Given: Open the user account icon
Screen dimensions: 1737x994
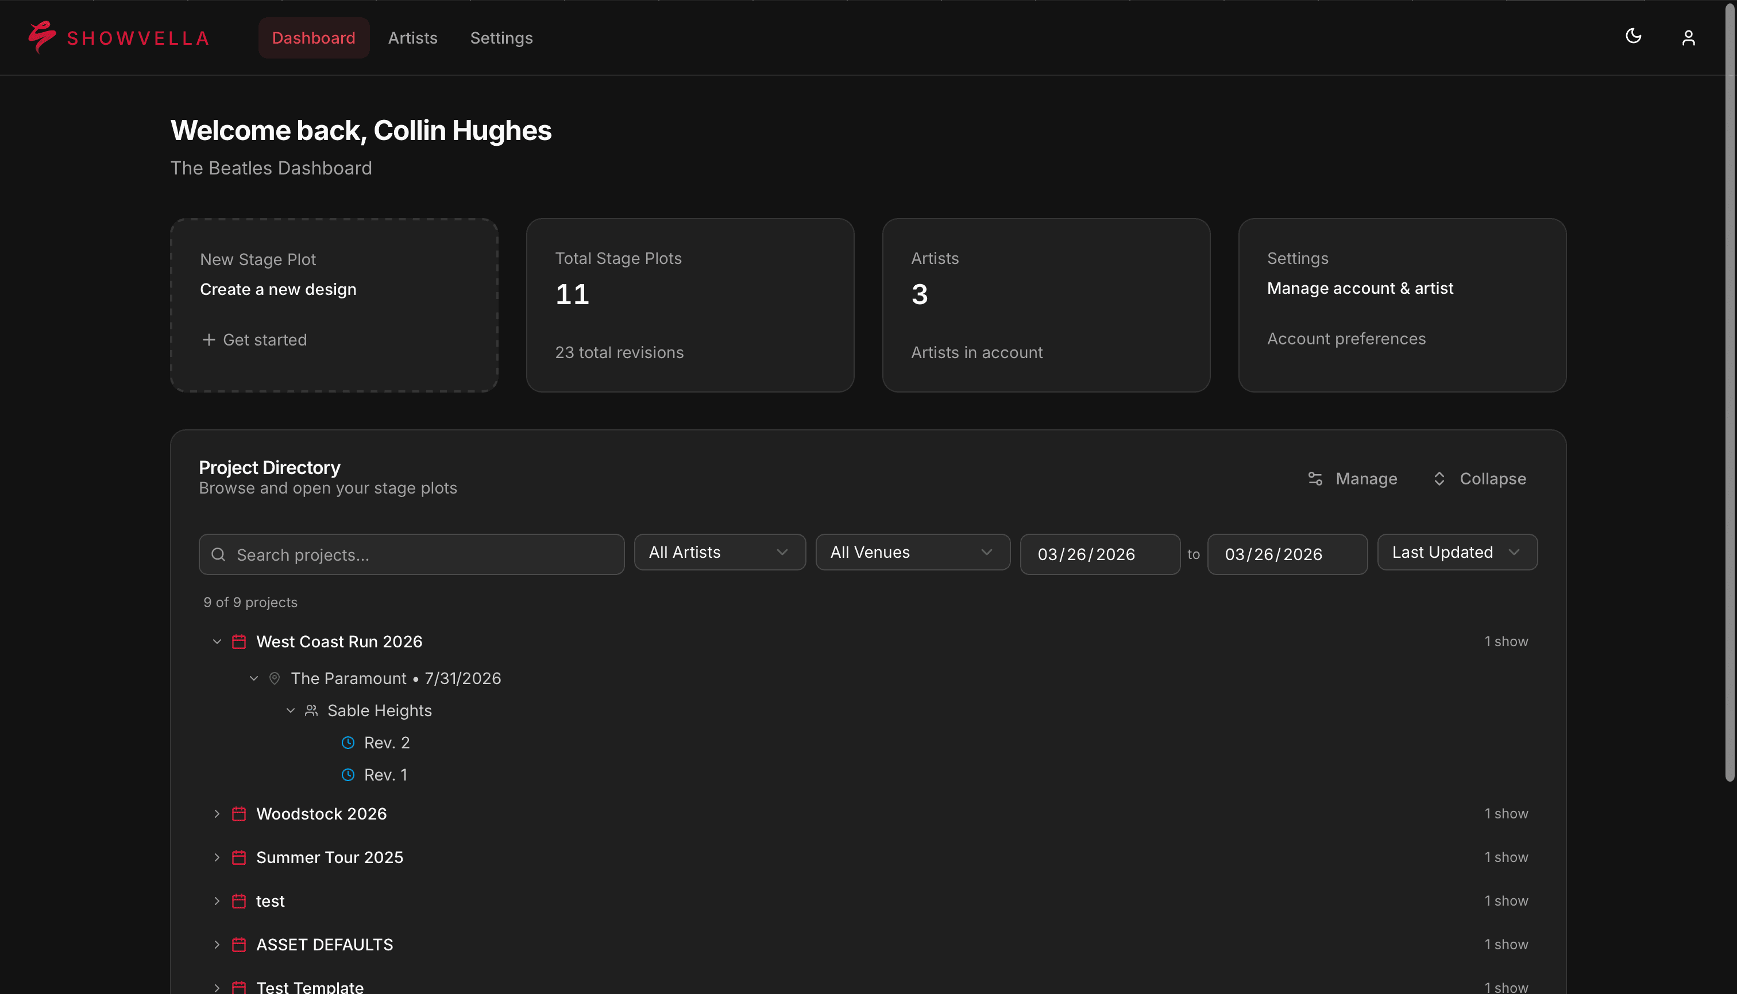Looking at the screenshot, I should [1689, 37].
